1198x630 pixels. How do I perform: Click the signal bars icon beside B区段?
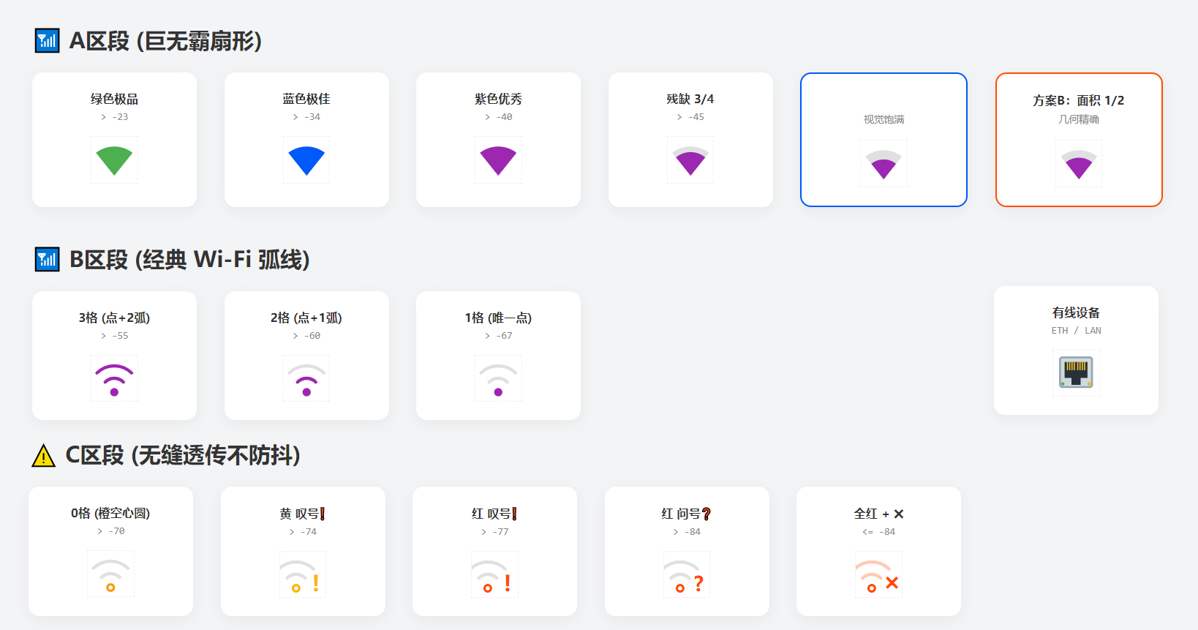tap(48, 259)
